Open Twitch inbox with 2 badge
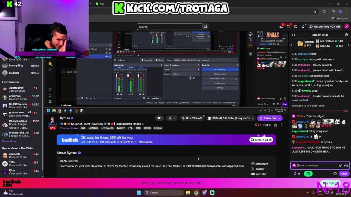The image size is (351, 197). pos(289,27)
